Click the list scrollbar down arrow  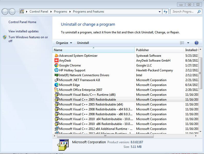[200, 132]
